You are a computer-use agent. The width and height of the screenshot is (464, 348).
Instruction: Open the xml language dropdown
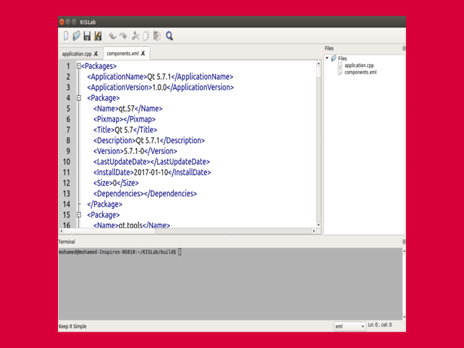[x=350, y=326]
